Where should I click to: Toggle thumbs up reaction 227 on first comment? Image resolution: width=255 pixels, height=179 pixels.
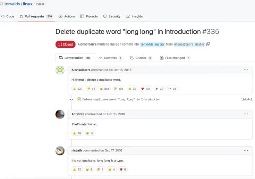[x=78, y=89]
